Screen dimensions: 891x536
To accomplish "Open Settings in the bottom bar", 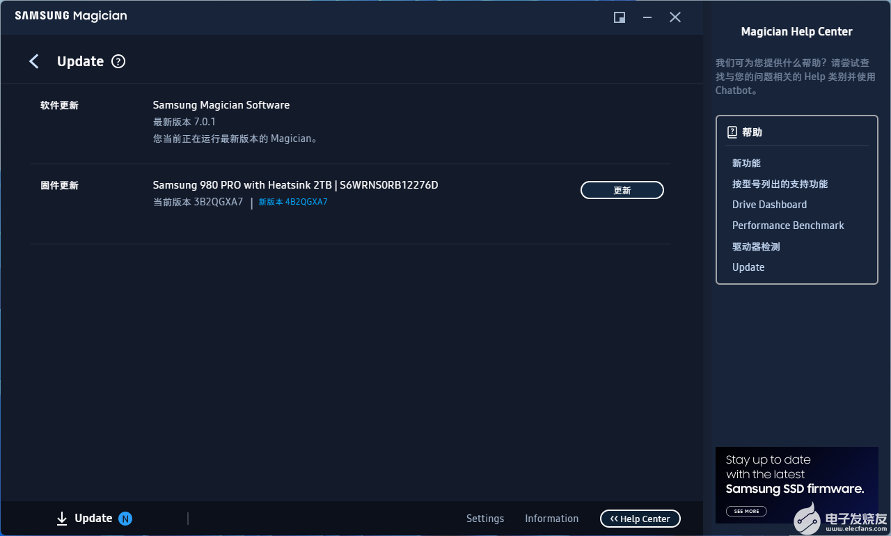I will coord(485,519).
